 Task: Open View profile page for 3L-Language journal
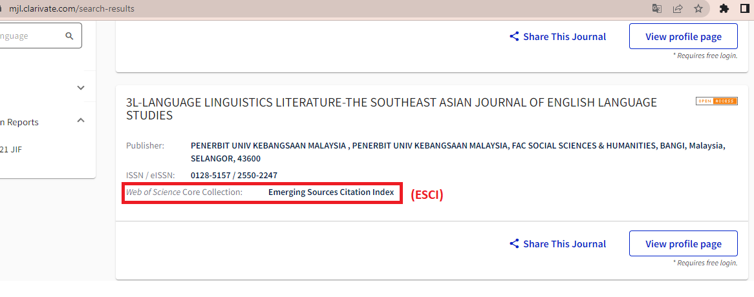(684, 244)
